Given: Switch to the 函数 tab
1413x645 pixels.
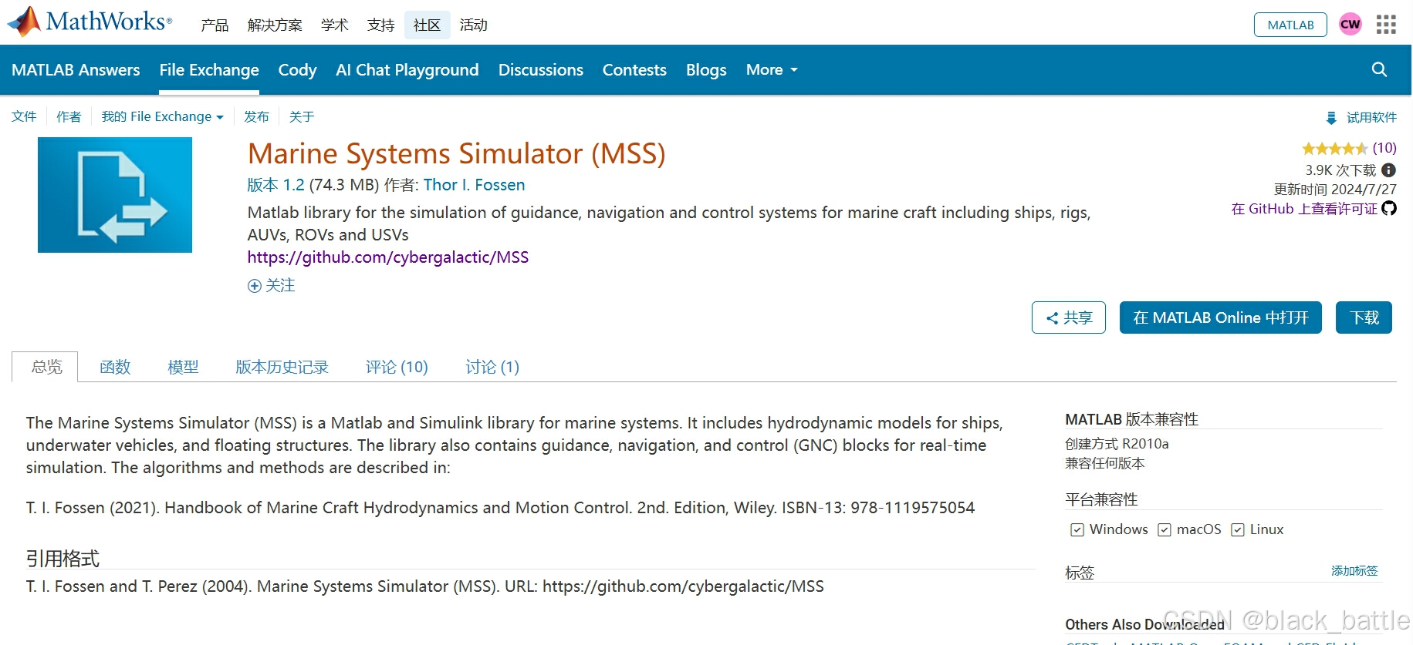Looking at the screenshot, I should coord(115,367).
